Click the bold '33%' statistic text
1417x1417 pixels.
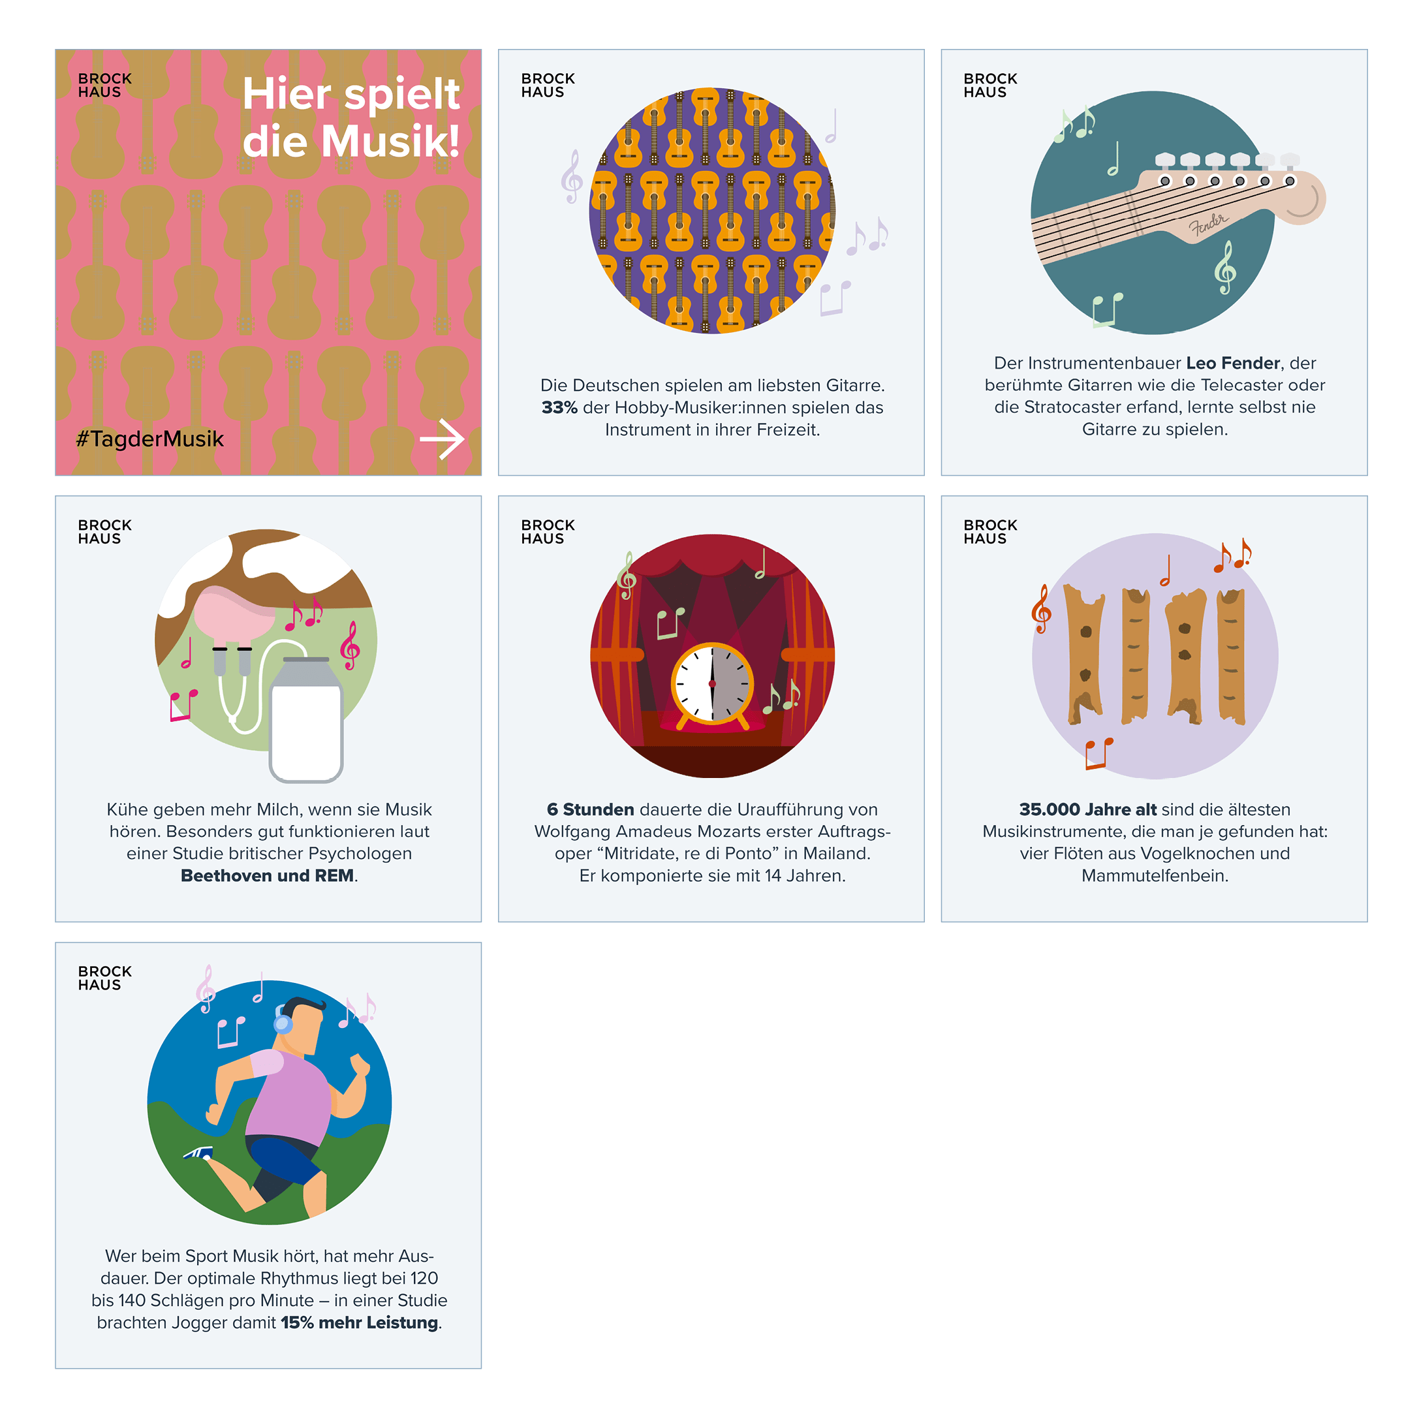559,407
